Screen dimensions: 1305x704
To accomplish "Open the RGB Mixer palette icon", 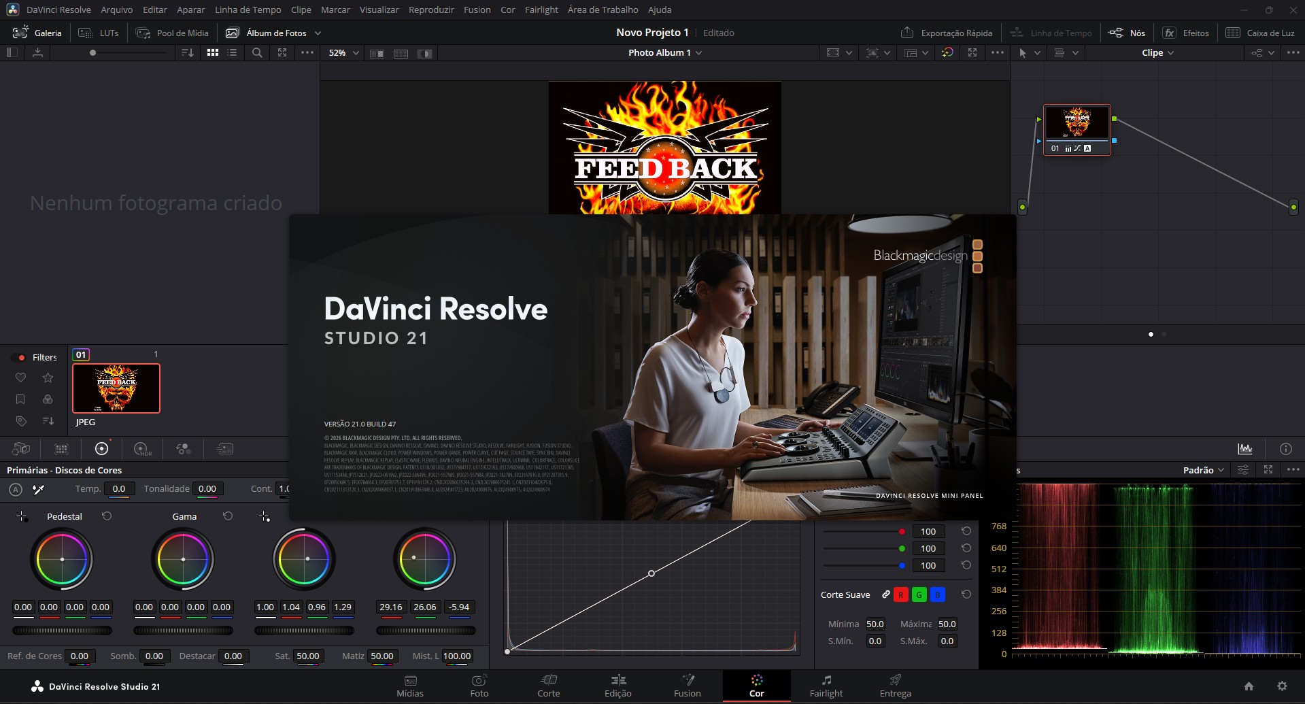I will coord(183,449).
